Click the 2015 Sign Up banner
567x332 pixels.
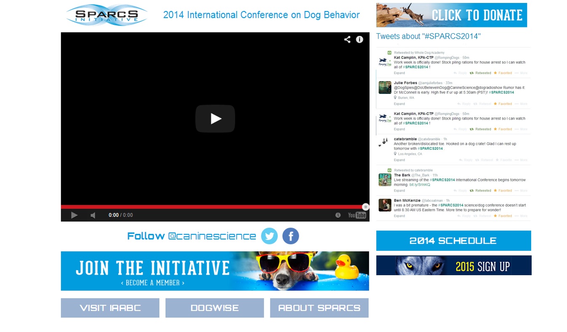point(454,266)
